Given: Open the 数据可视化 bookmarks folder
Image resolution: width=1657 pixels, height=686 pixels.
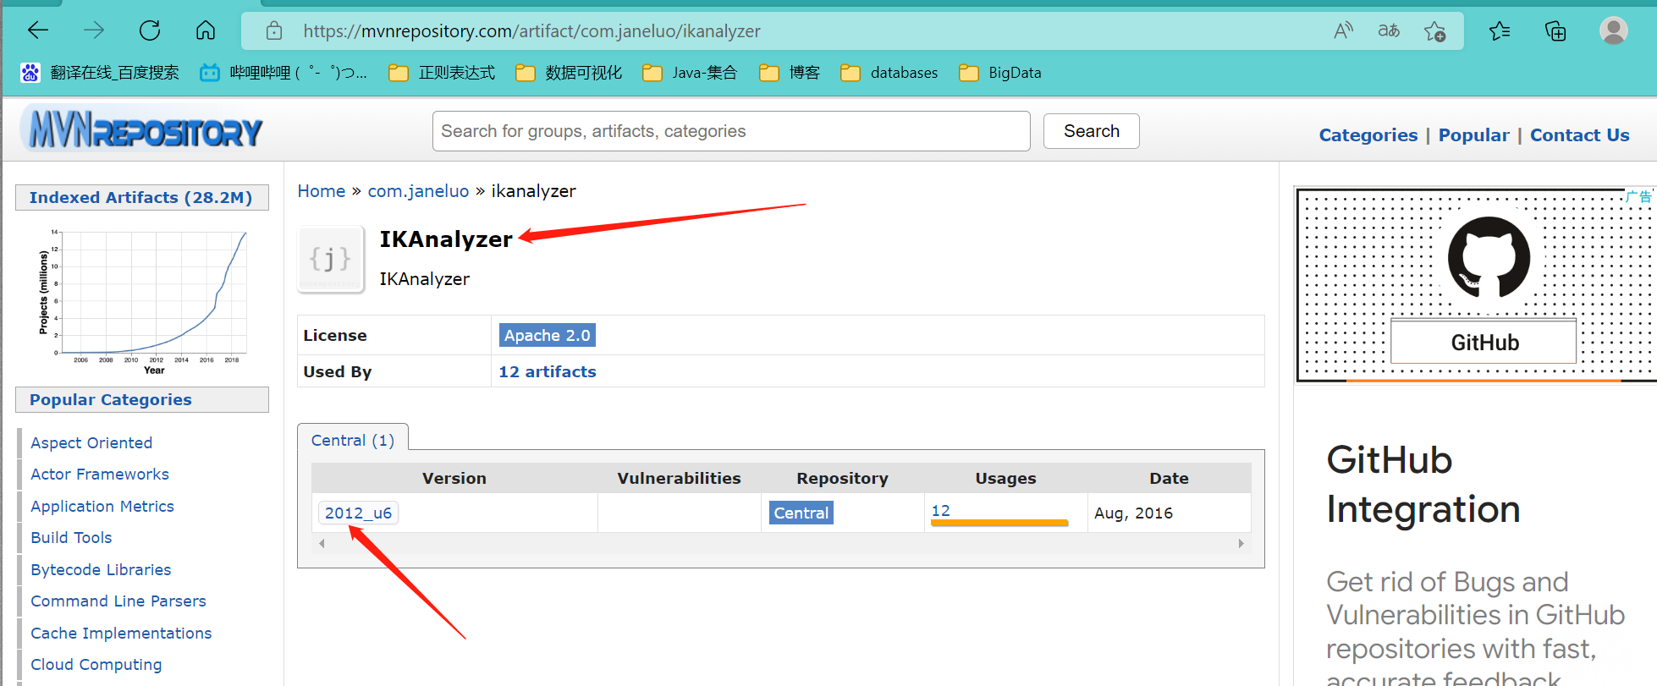Looking at the screenshot, I should click(x=569, y=73).
